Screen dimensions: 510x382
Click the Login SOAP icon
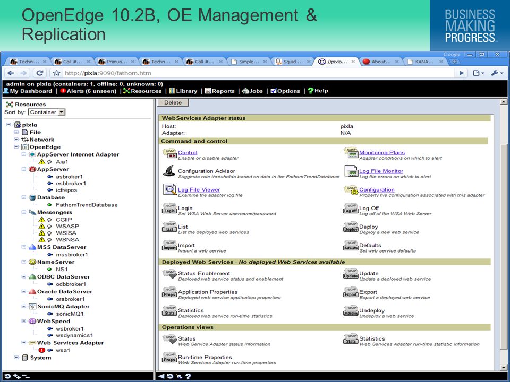point(169,209)
